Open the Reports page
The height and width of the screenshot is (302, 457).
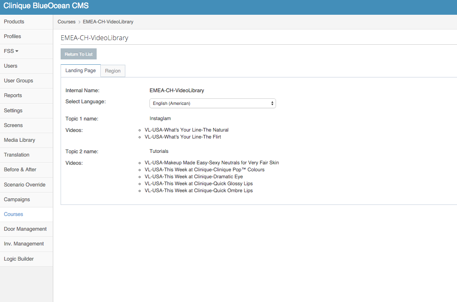26,96
